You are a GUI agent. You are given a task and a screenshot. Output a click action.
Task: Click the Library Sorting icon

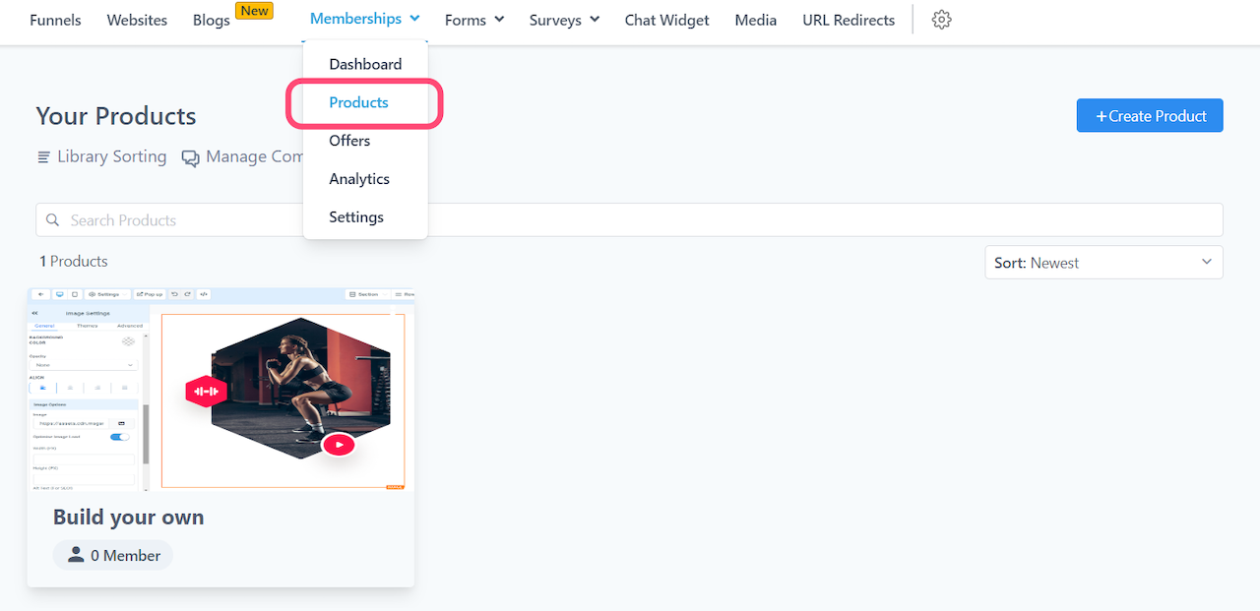[x=43, y=157]
